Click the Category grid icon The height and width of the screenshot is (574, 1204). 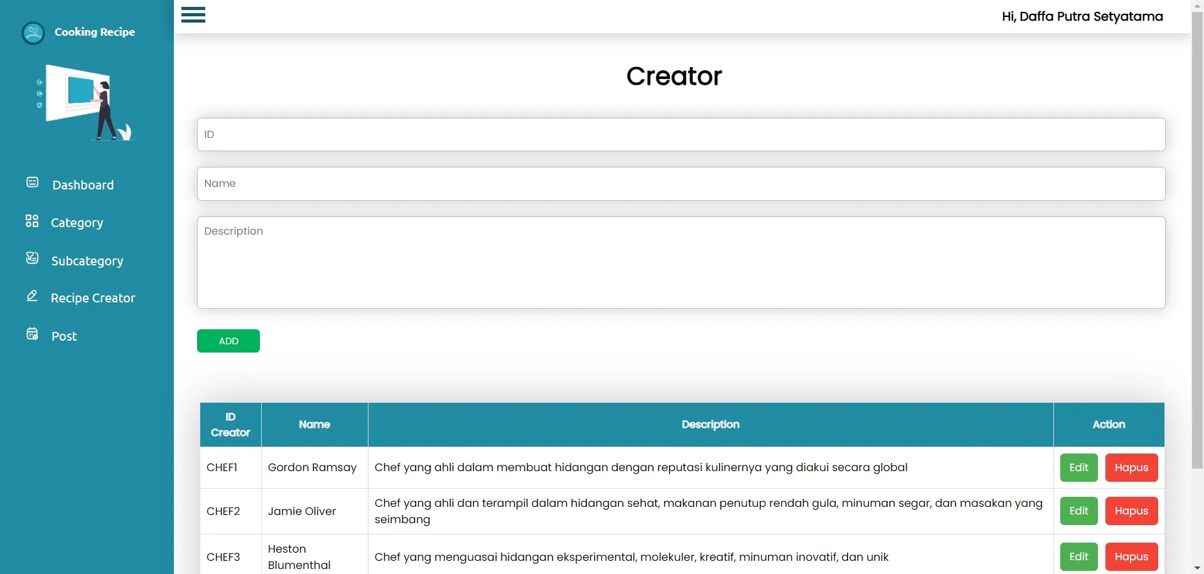(32, 221)
